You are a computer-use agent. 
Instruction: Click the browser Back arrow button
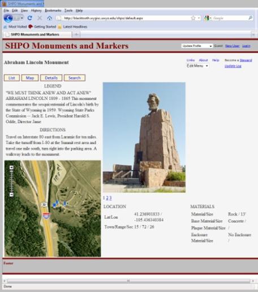coord(8,18)
